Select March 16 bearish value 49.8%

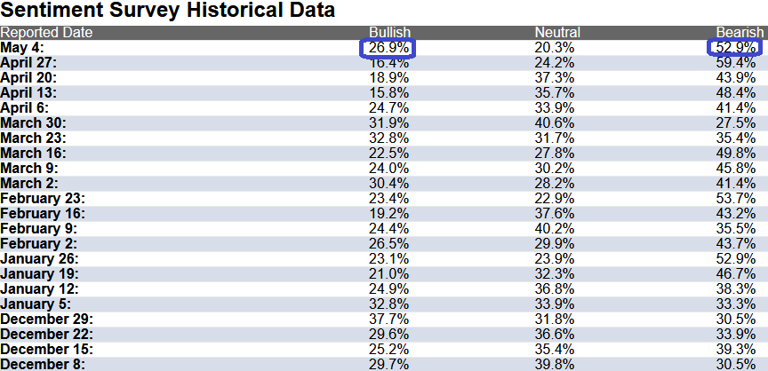pos(735,154)
